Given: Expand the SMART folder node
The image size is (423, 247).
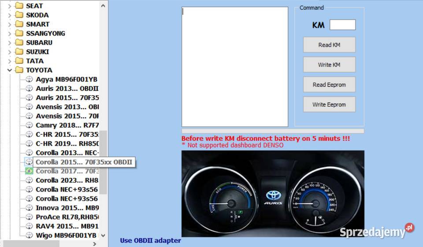Looking at the screenshot, I should point(10,24).
